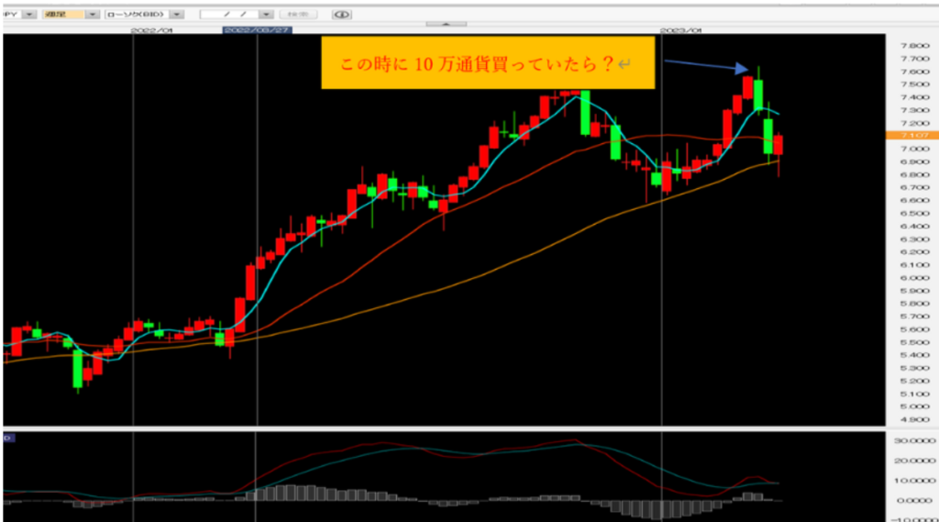Click the round info icon in toolbar
Screen dimensions: 939x522
pyautogui.click(x=340, y=15)
